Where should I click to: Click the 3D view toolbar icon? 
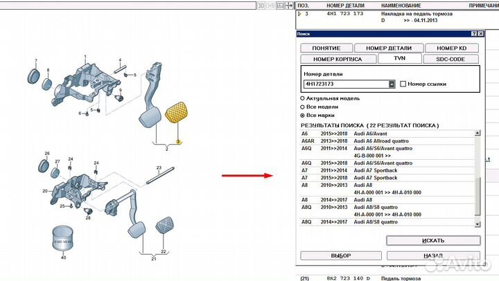click(x=261, y=6)
